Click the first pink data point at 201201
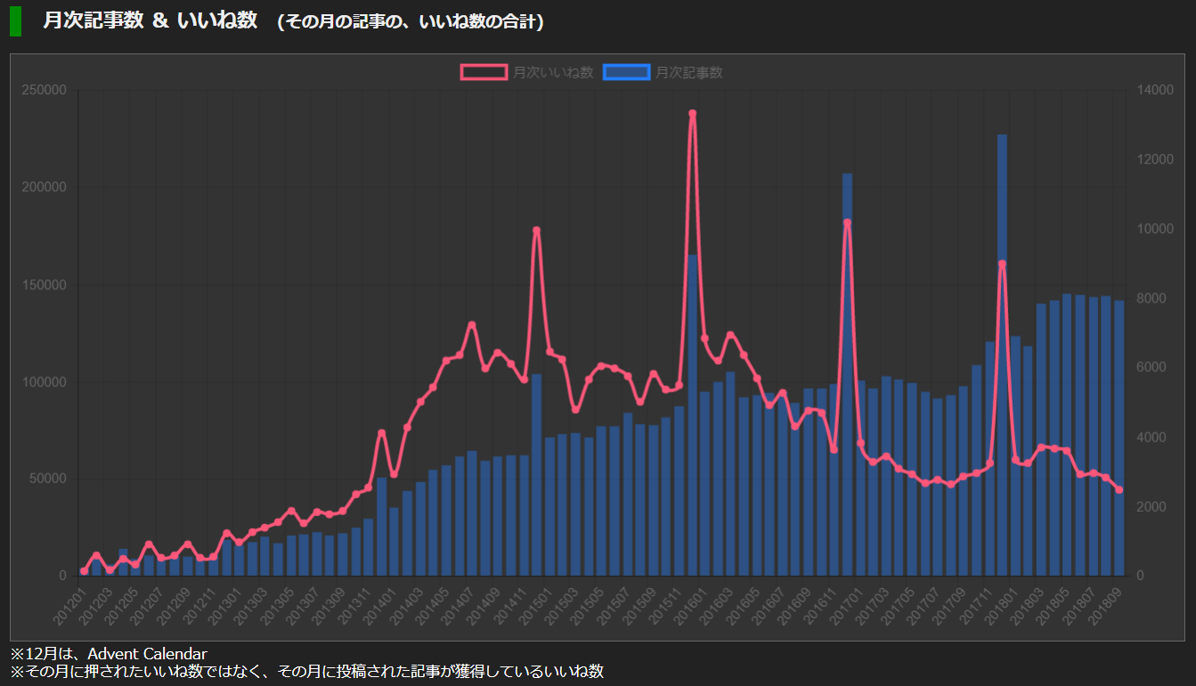The height and width of the screenshot is (686, 1196). pos(84,571)
